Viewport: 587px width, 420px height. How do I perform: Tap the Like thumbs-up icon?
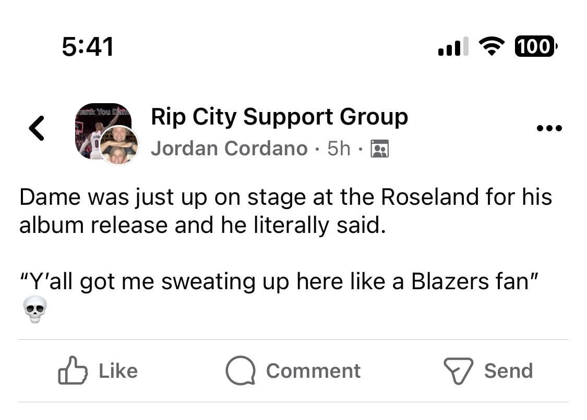click(x=74, y=370)
